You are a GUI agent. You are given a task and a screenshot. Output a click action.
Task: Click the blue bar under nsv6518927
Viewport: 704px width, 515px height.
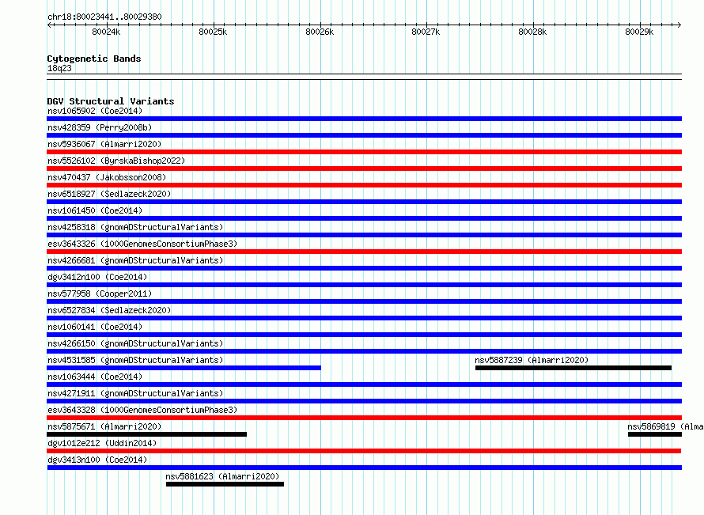point(364,202)
